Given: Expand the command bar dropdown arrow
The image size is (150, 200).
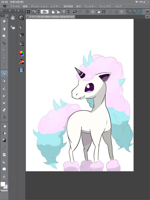Looking at the screenshot, I should coord(147,12).
